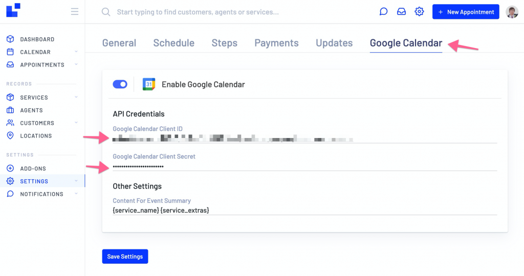Open the chat messages icon
The height and width of the screenshot is (276, 524).
click(383, 12)
